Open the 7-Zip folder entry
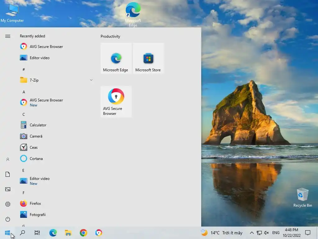 (x=57, y=80)
